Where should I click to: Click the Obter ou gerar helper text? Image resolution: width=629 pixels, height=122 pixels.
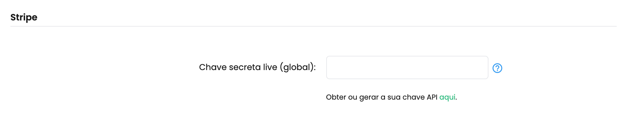[391, 97]
